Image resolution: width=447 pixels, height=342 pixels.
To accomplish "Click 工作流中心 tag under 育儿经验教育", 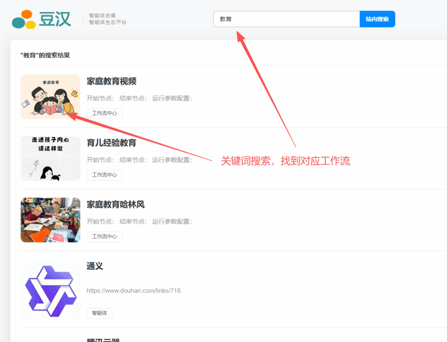I will click(104, 175).
